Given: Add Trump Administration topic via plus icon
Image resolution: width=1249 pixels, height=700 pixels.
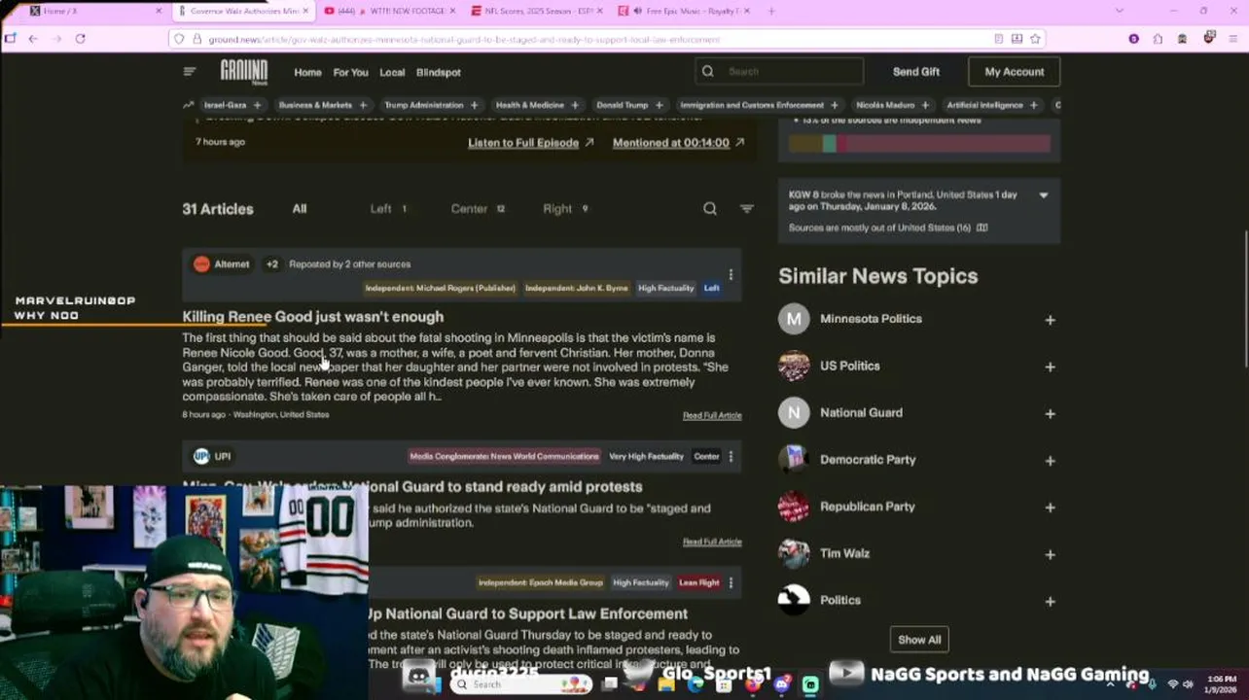Looking at the screenshot, I should (x=475, y=105).
